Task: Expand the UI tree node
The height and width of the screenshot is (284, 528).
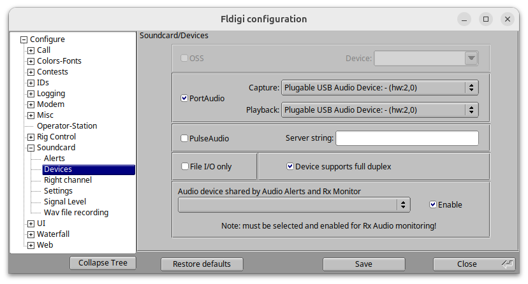Action: [x=31, y=224]
